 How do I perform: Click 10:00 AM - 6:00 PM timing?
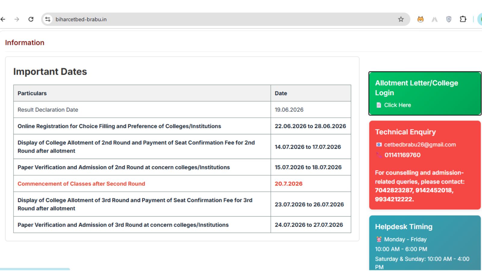pos(401,249)
